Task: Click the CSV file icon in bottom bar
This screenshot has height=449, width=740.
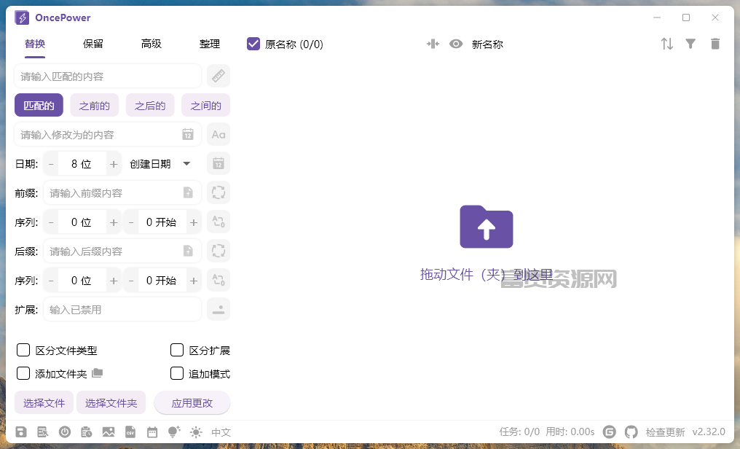Action: tap(130, 432)
